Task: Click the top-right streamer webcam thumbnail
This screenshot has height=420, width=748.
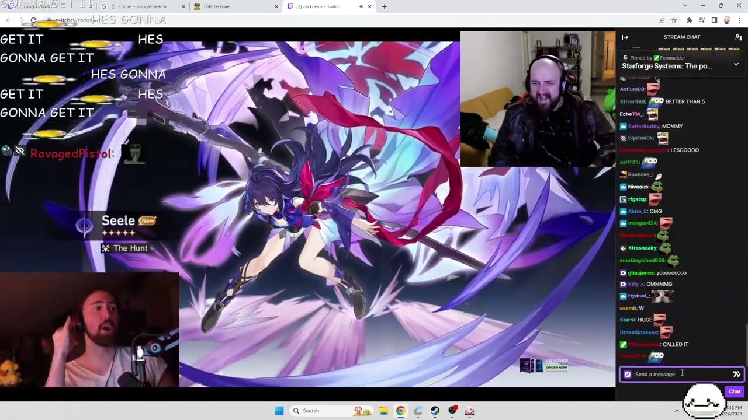Action: pos(538,99)
